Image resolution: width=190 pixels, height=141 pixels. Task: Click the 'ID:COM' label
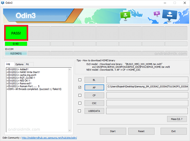tap(9, 49)
